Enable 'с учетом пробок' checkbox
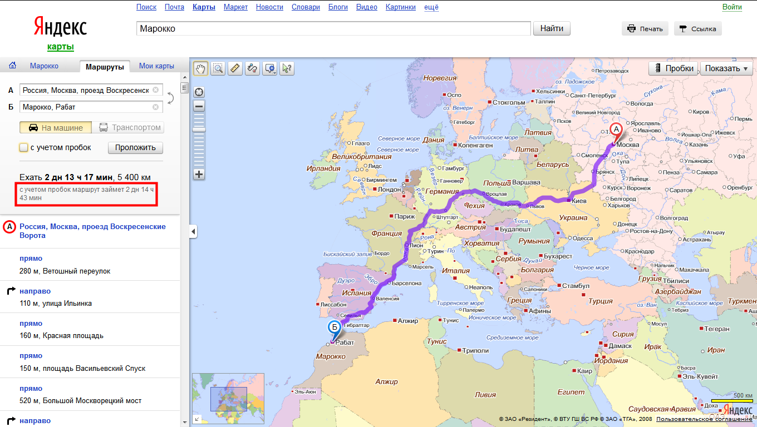 point(23,148)
